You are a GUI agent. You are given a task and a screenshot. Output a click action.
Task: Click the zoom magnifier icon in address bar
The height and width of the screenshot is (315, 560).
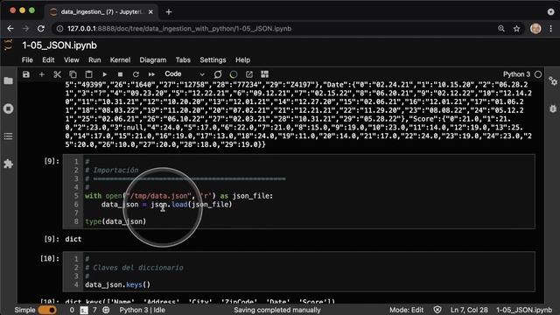[501, 29]
